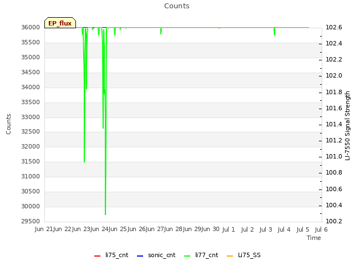Screen dimensions: 355x266
Task: Click the Jul 1 date tick
Action: click(x=229, y=229)
